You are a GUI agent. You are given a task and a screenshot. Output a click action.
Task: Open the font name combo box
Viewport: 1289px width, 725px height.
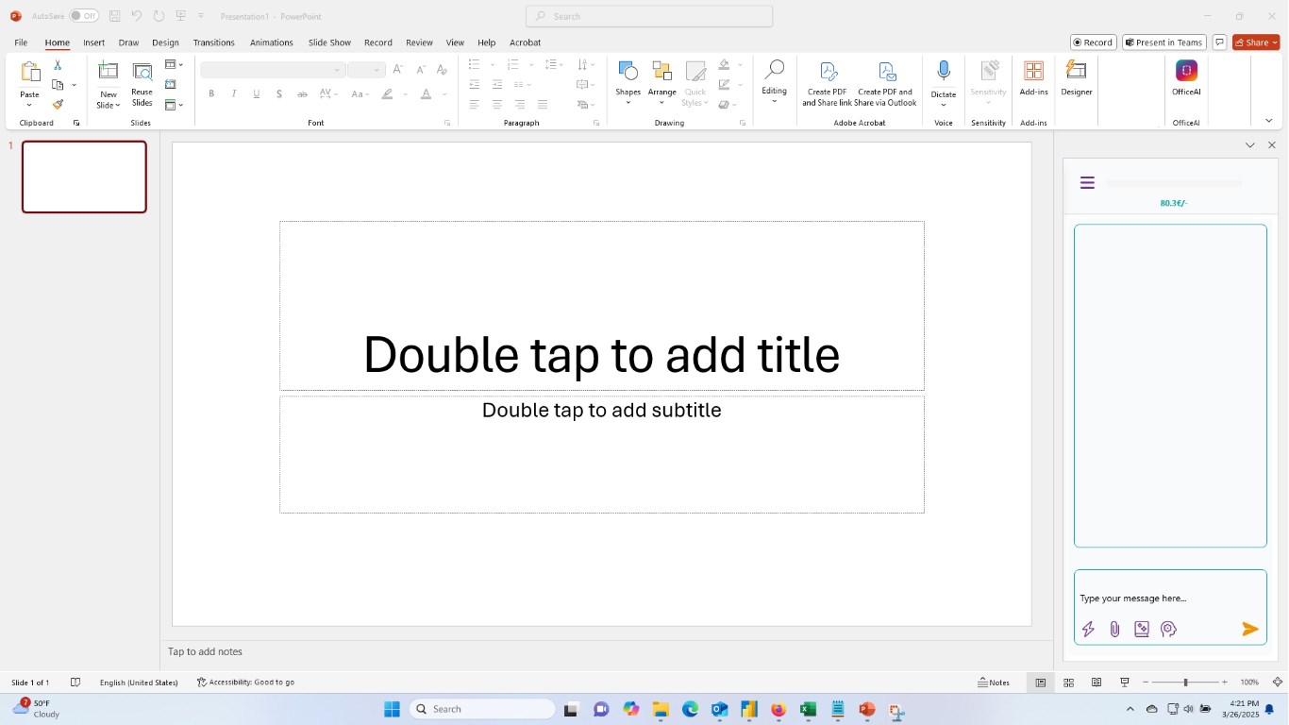(272, 70)
